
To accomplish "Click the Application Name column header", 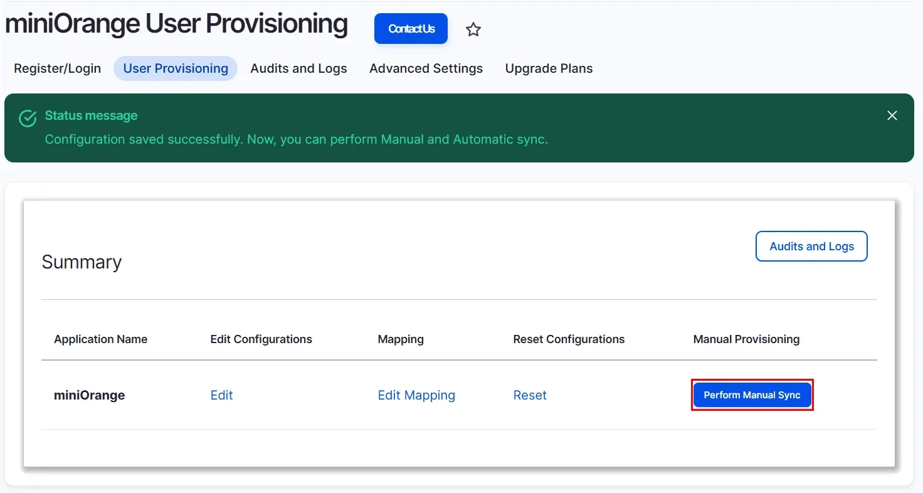I will (x=101, y=339).
